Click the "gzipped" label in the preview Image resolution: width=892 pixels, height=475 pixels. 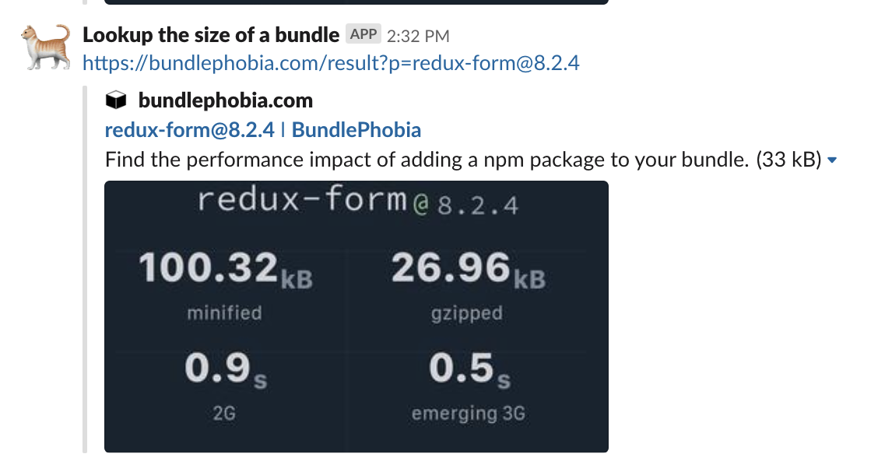pos(467,313)
